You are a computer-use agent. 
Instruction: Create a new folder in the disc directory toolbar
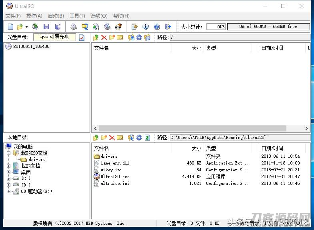(x=112, y=38)
